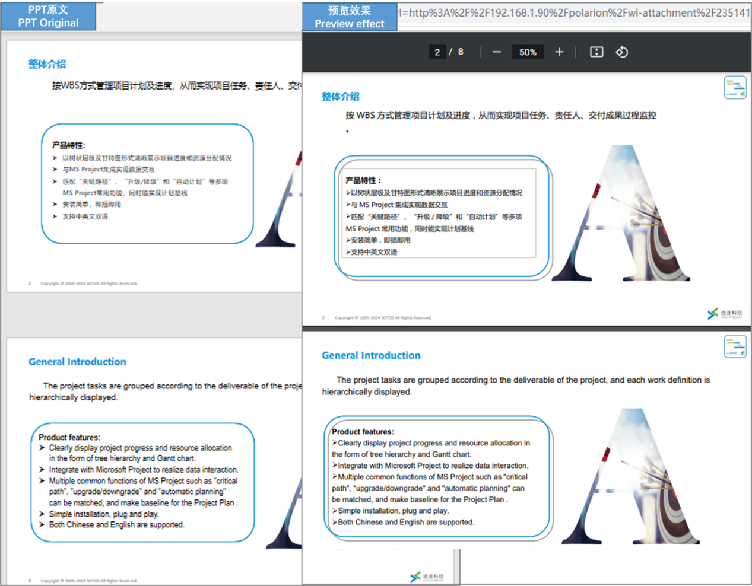Click company logo at bottom-right of Chinese preview slide
This screenshot has width=752, height=586.
coord(724,313)
